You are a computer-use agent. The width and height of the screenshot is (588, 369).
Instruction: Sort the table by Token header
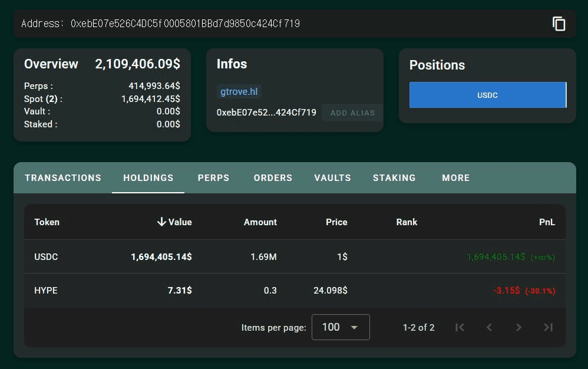(x=47, y=222)
